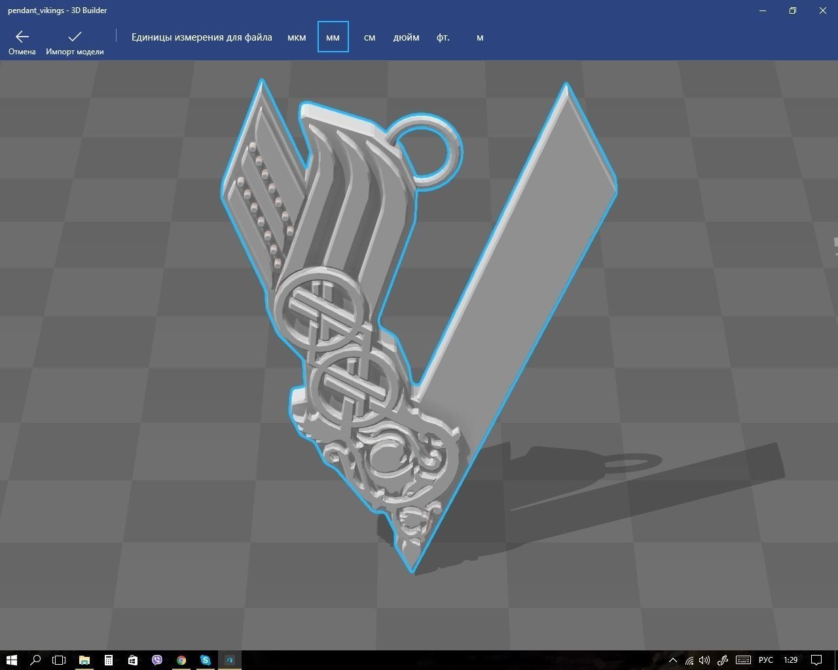This screenshot has width=838, height=670.
Task: Open network status tray icon
Action: pos(689,660)
